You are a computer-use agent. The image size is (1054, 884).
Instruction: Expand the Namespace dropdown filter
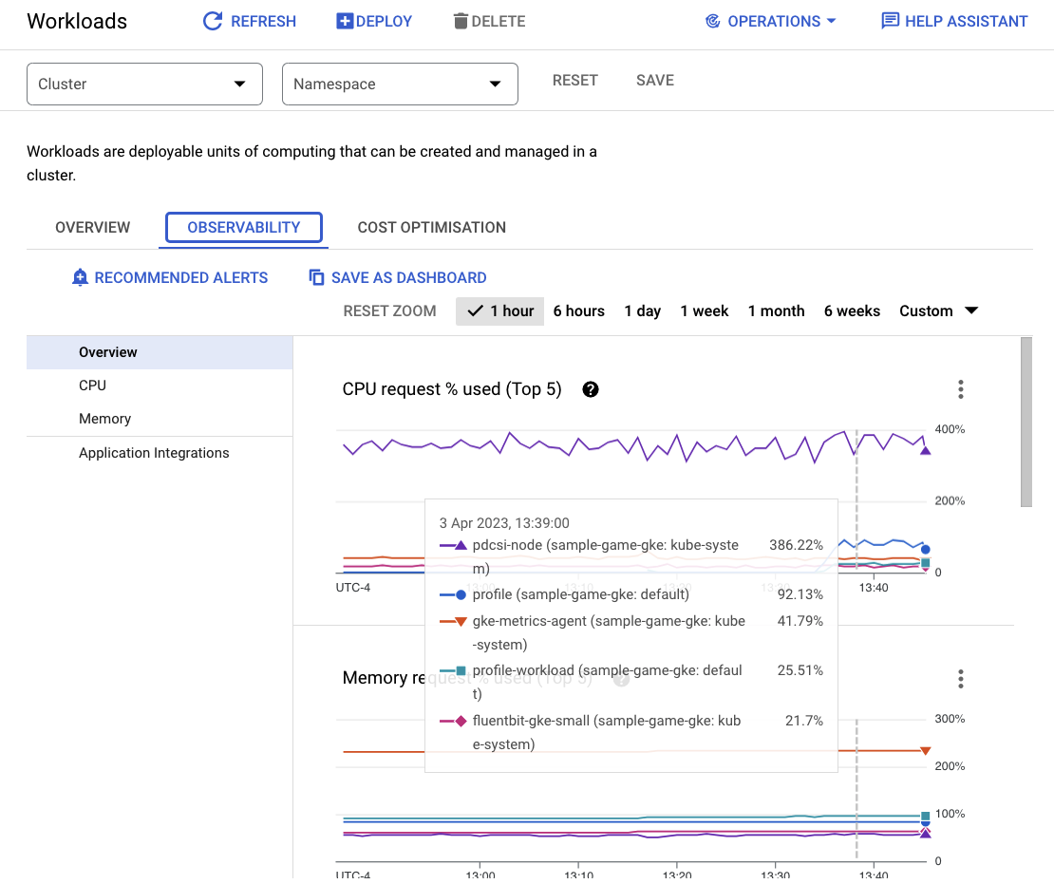point(400,84)
